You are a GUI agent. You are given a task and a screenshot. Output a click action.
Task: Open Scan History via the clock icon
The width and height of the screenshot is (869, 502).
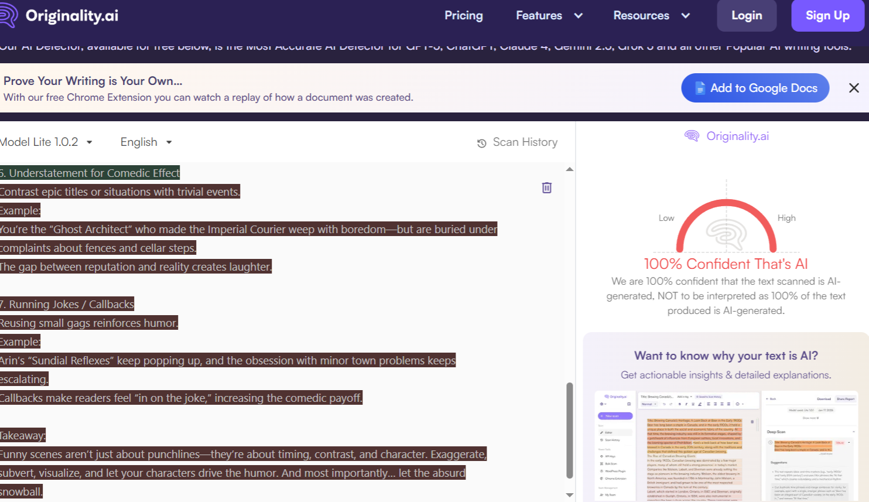[481, 143]
